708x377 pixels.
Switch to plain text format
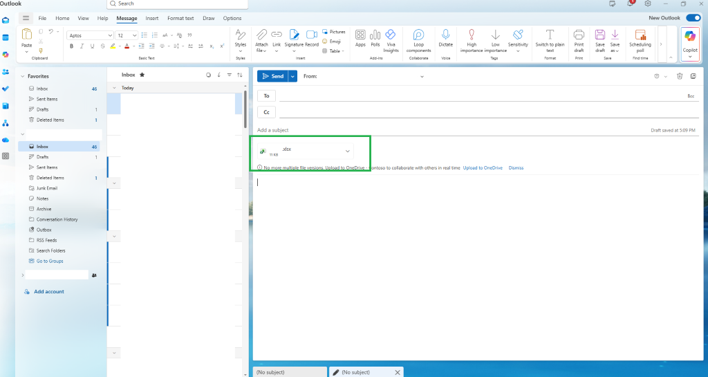[x=550, y=40]
